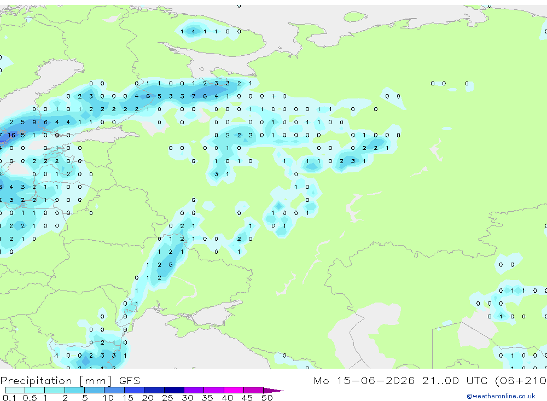Pick the 15–20 mm legend color box

[135, 390]
